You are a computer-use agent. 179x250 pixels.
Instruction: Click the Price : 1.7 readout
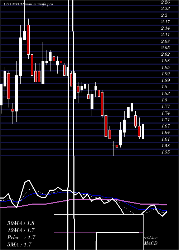(21, 237)
